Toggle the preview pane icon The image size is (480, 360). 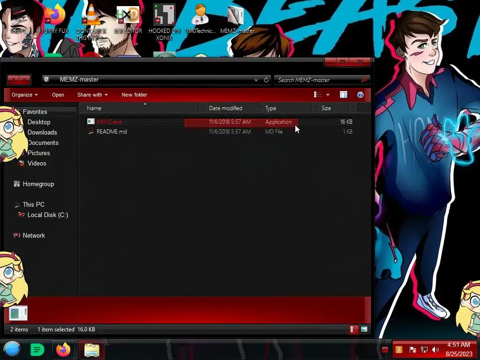[344, 95]
